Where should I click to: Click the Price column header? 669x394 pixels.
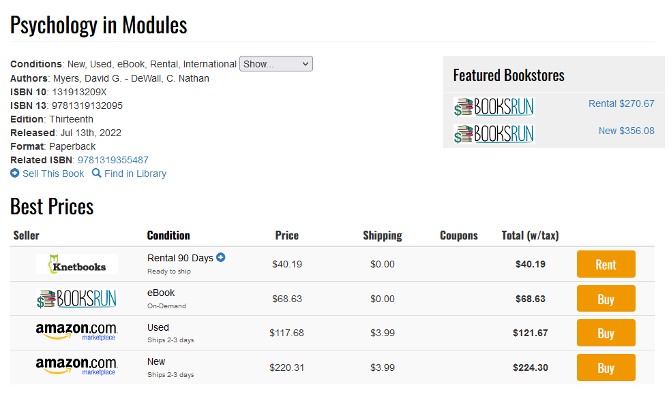click(287, 235)
